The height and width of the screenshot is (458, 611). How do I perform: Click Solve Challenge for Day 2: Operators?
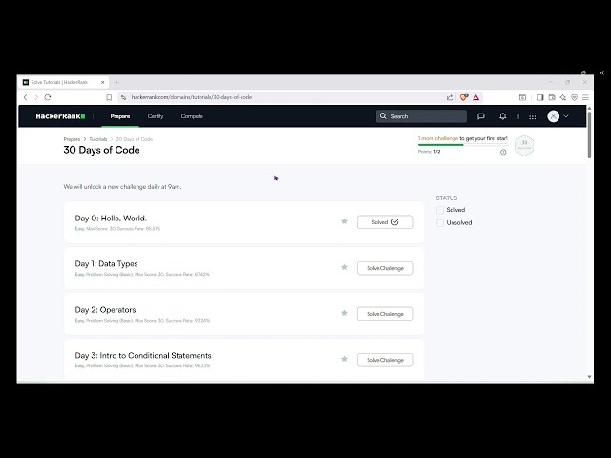pyautogui.click(x=385, y=314)
